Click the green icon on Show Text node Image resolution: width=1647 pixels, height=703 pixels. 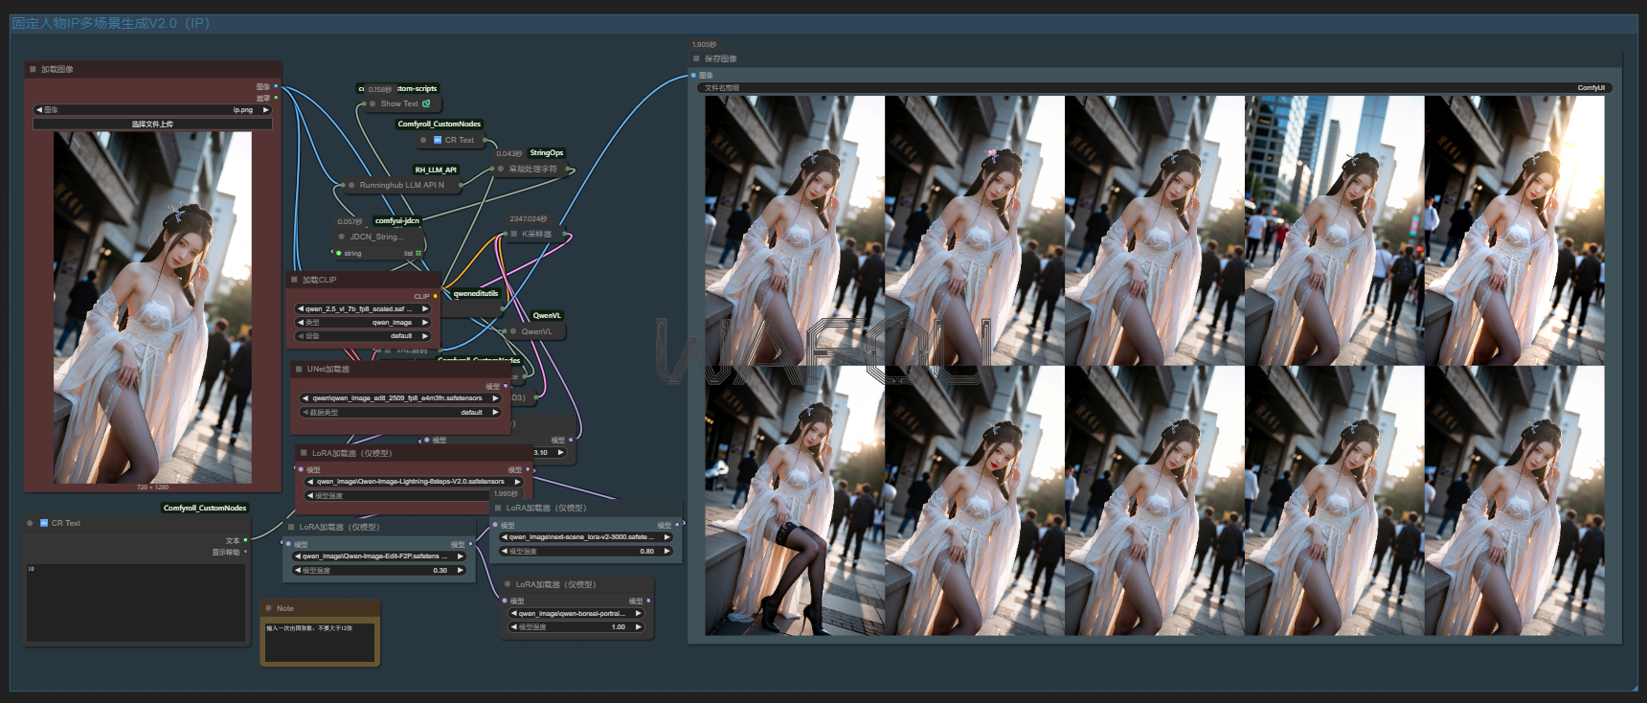click(x=426, y=103)
